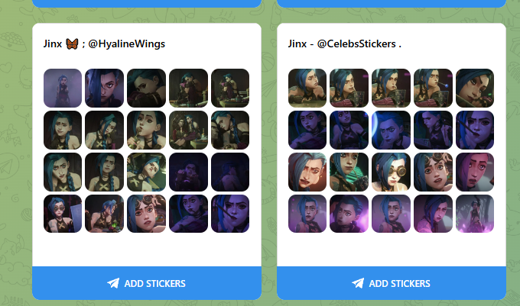Select the CelebsStickers red-lit face sticker starting the third row
Viewport: 520px width, 306px height.
307,172
